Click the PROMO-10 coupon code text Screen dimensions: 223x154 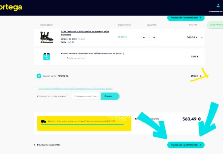(63, 76)
